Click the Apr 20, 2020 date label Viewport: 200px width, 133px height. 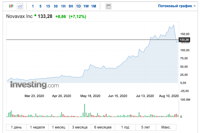coord(61,96)
